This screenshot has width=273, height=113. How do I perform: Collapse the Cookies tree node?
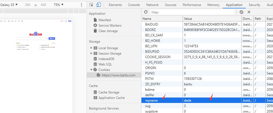91,70
